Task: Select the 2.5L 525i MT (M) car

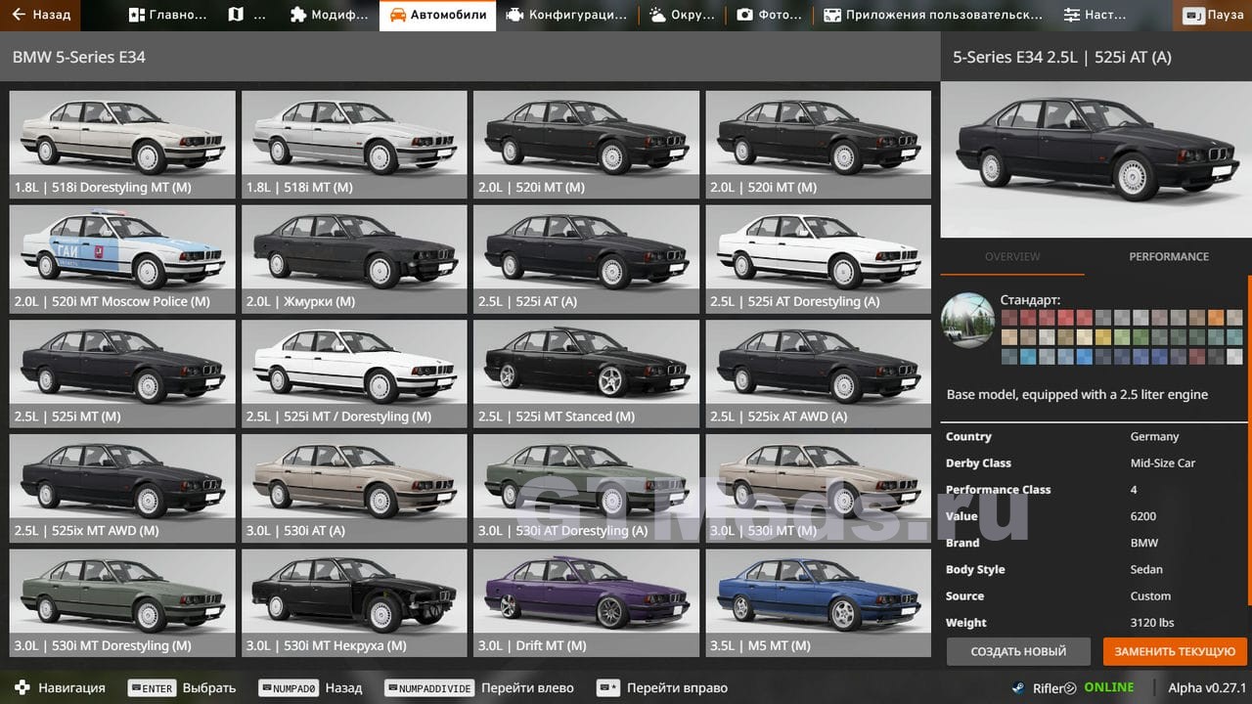Action: point(122,374)
